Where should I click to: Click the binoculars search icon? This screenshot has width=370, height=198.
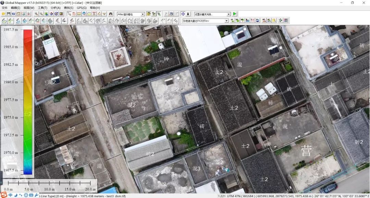[111, 14]
